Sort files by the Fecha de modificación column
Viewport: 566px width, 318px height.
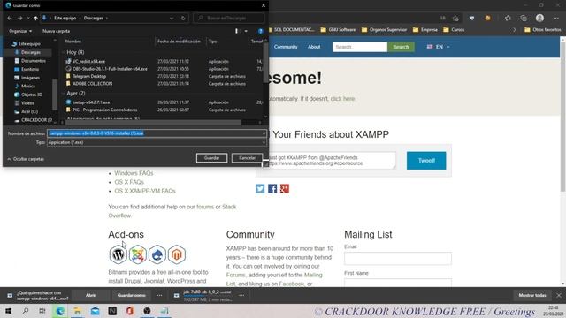[179, 42]
